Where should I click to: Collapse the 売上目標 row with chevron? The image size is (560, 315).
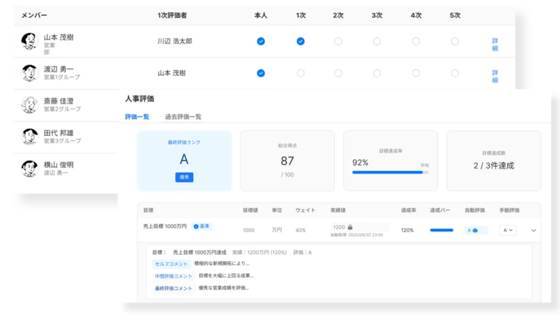tap(533, 230)
